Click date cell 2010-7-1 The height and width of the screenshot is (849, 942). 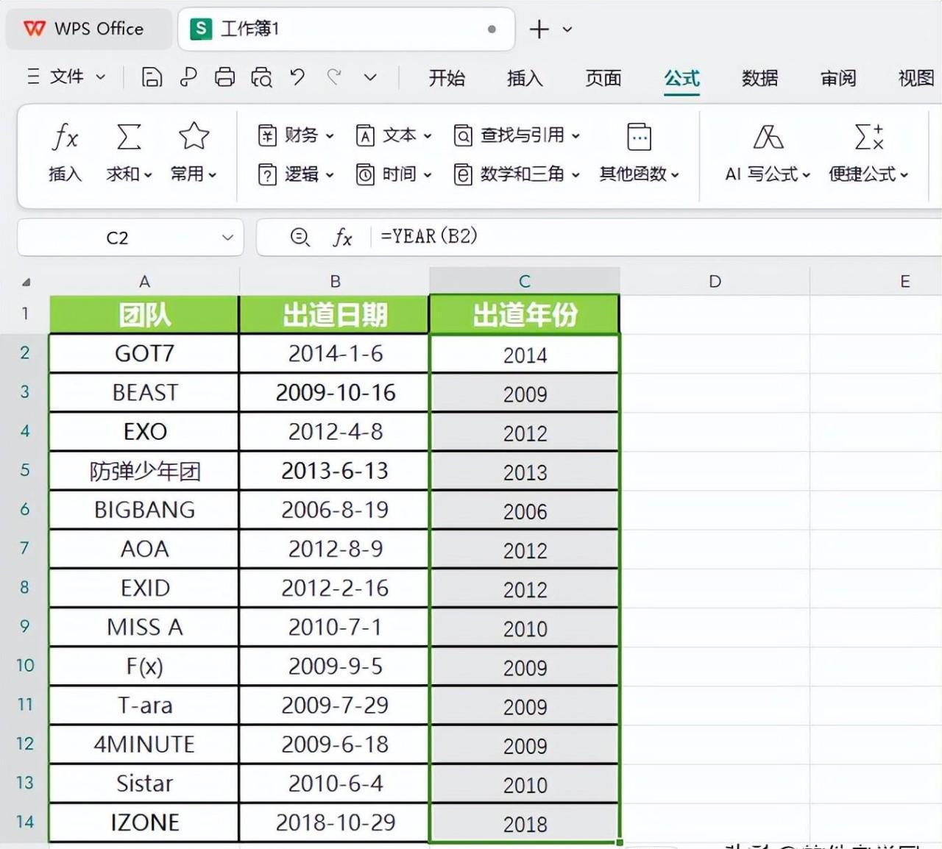click(335, 627)
